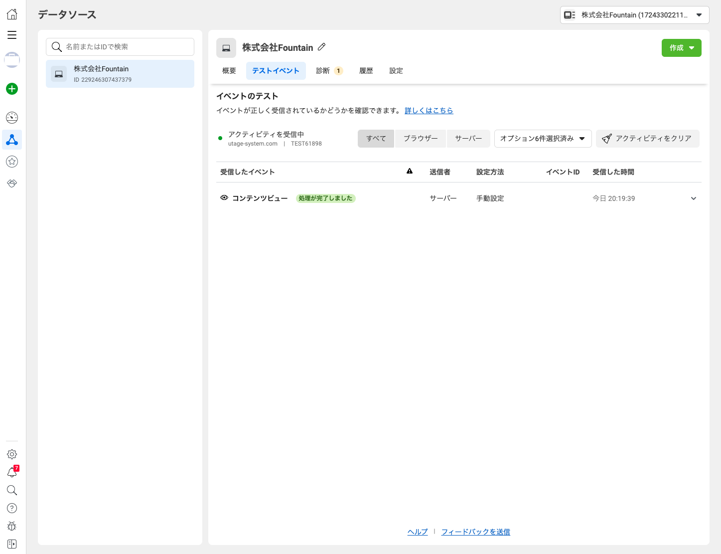
Task: Click the green plus create icon
Action: tap(12, 89)
